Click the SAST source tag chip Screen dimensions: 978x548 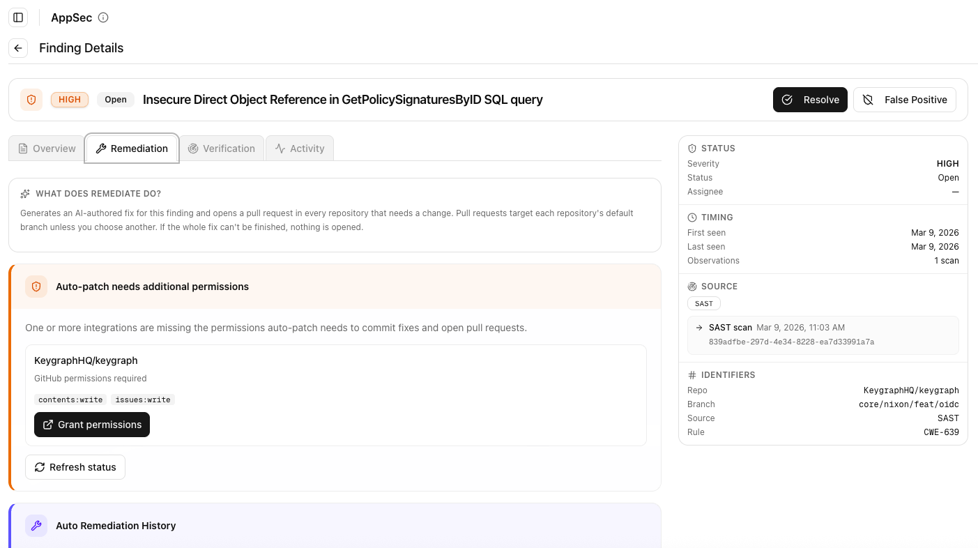coord(704,304)
